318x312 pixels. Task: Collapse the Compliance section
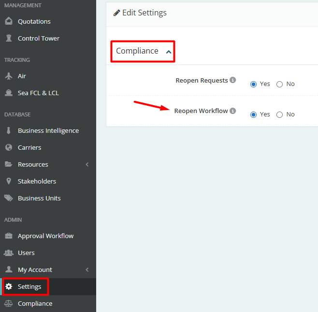coord(168,52)
